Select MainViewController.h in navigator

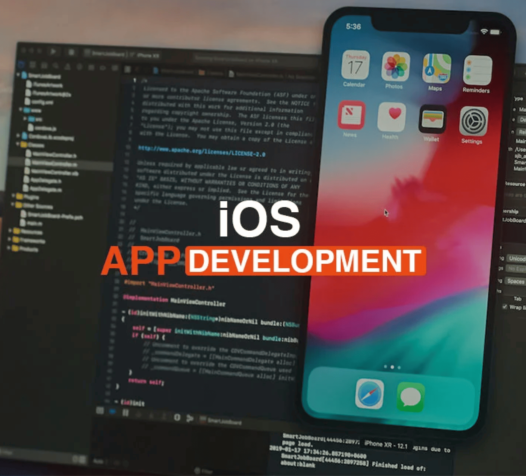51,154
